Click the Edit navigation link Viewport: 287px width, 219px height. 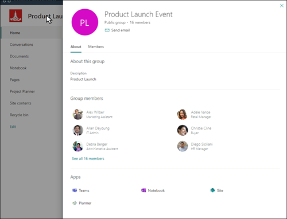pos(13,127)
